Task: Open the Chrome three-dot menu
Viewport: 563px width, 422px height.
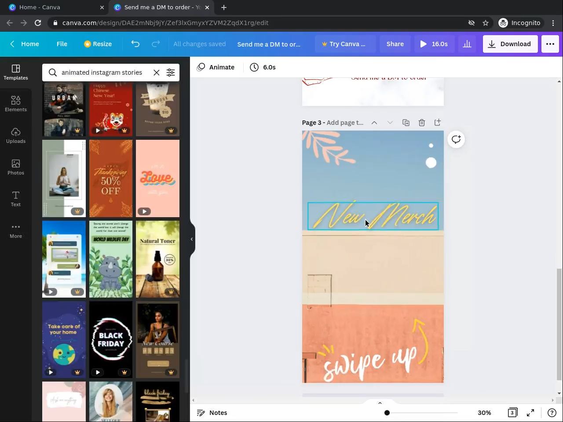Action: point(553,23)
